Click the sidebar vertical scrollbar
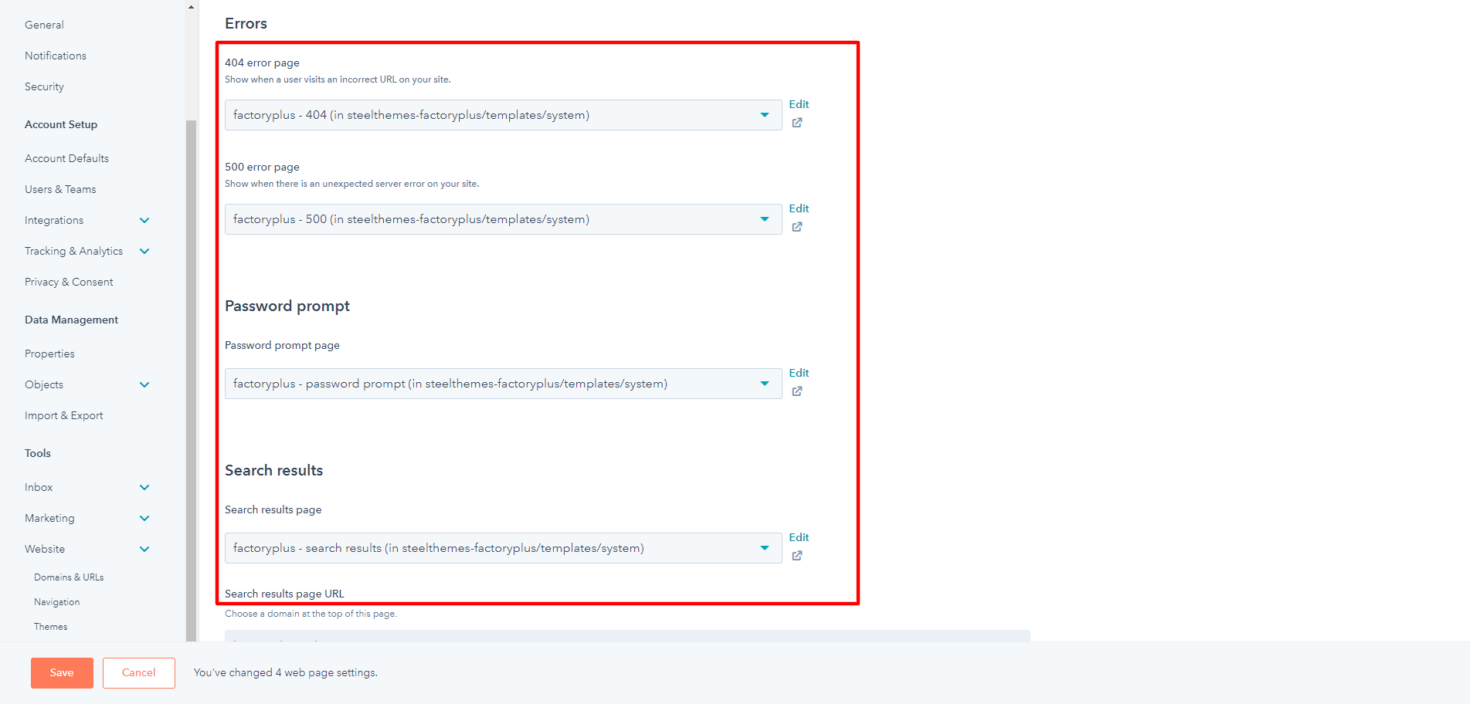The width and height of the screenshot is (1470, 704). point(191,378)
